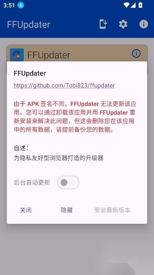Tap the red APK signature warning text
Screen dimensions: 154x275
click(75, 116)
